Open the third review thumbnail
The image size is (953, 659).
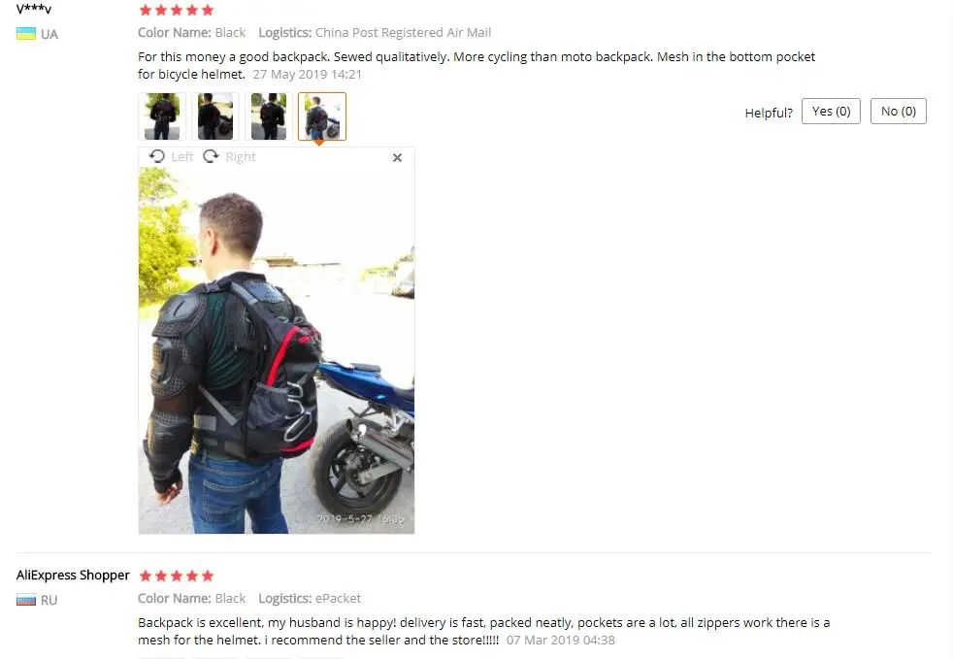(269, 116)
